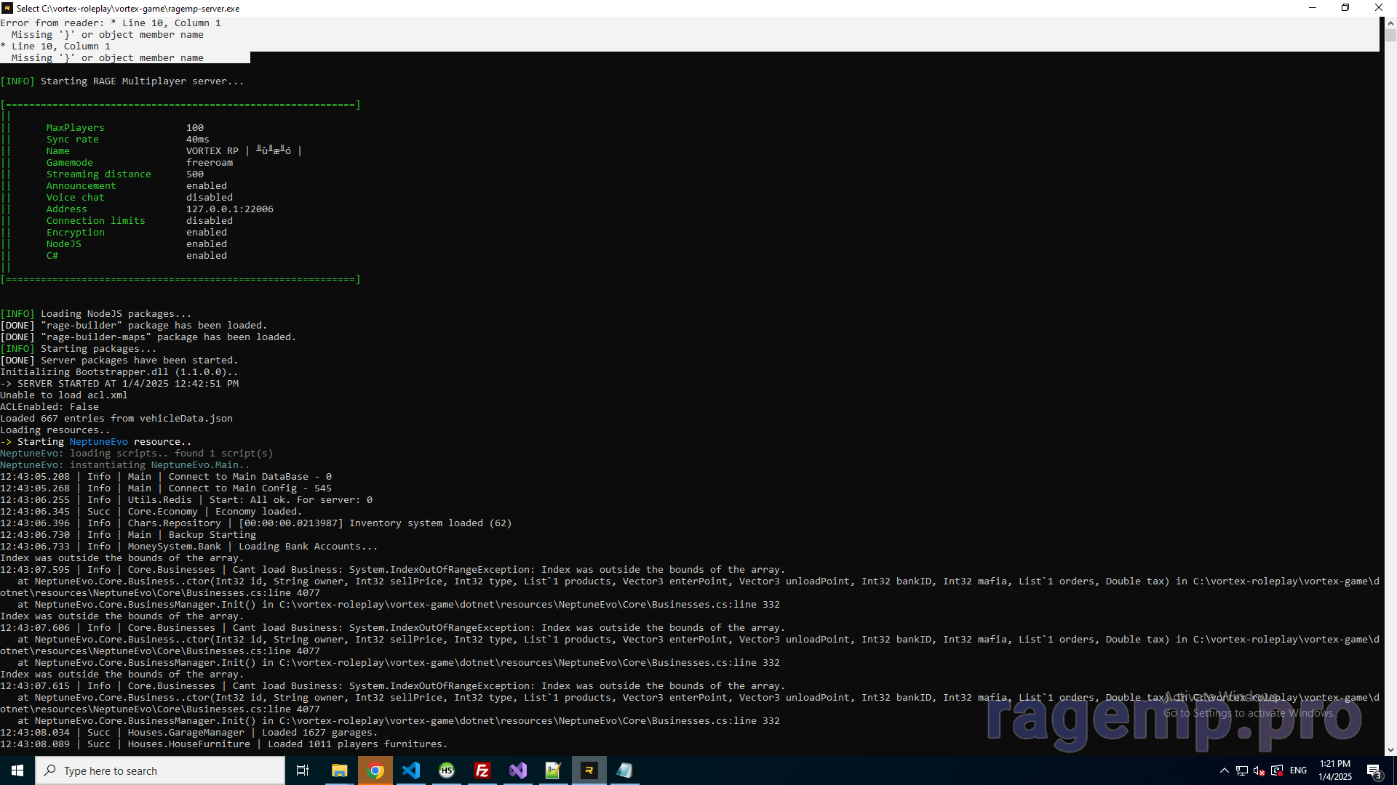Open Task View button

point(303,770)
